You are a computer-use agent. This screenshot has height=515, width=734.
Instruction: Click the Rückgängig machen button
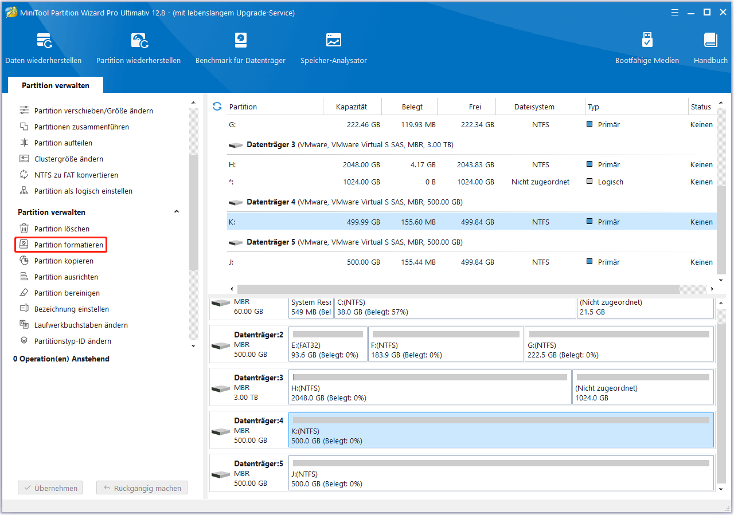click(142, 488)
